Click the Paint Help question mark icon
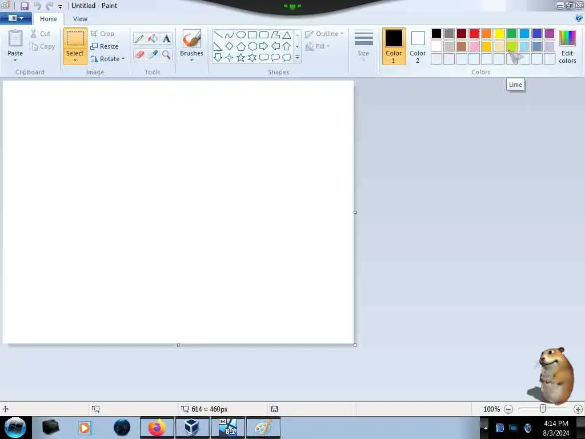This screenshot has width=585, height=439. [579, 18]
